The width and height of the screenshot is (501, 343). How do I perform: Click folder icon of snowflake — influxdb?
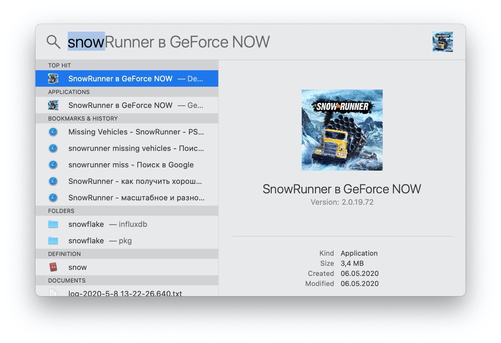click(x=53, y=224)
